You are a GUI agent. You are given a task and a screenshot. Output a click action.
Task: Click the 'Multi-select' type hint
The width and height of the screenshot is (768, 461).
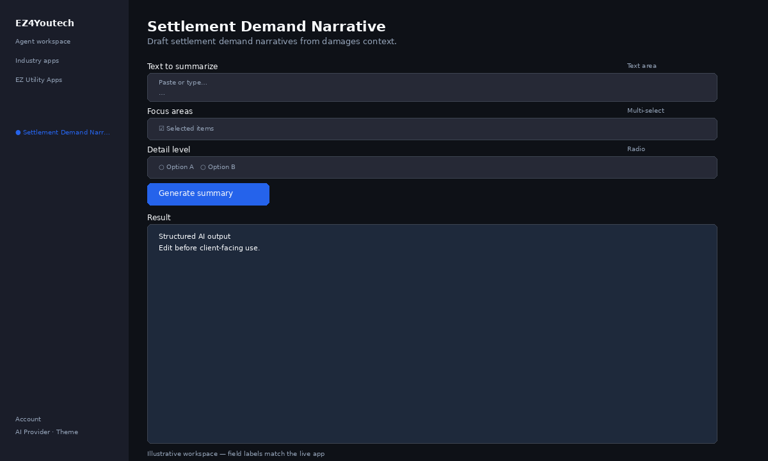[646, 111]
